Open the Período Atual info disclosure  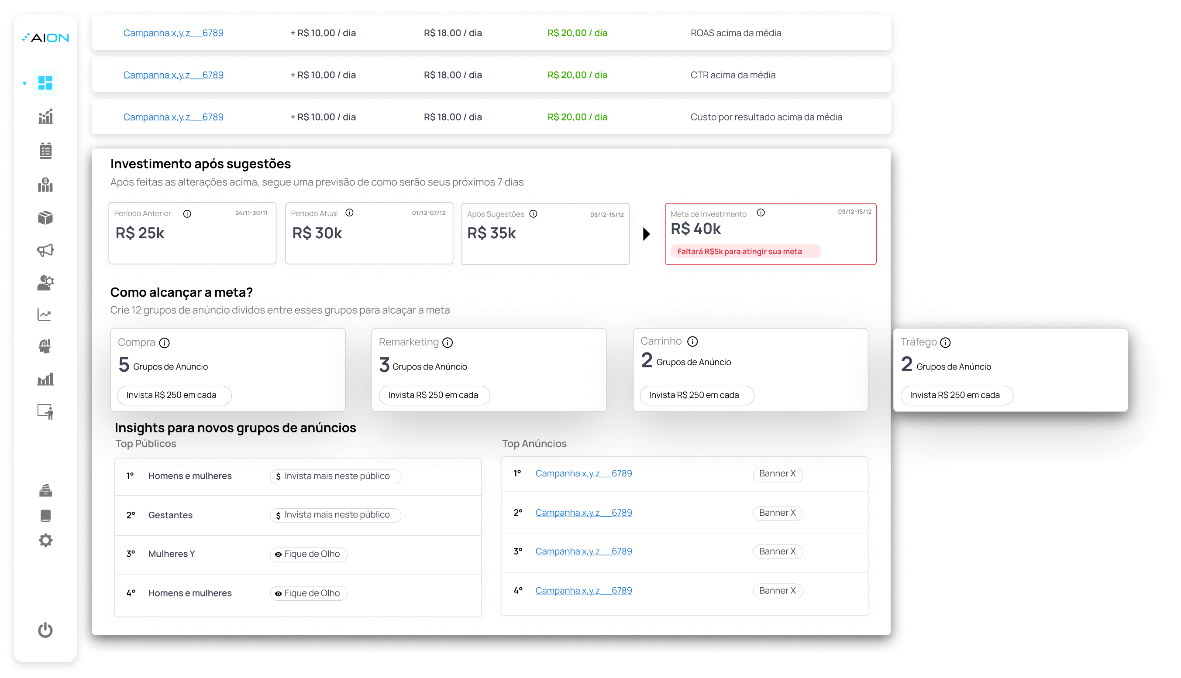(350, 212)
